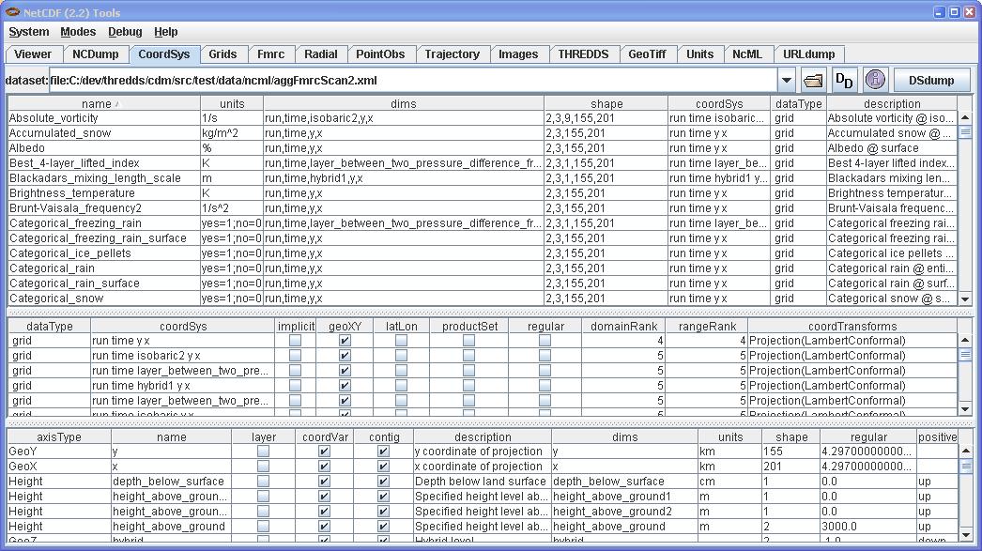Viewport: 982px width, 551px height.
Task: Click the purple info icon
Action: (875, 81)
